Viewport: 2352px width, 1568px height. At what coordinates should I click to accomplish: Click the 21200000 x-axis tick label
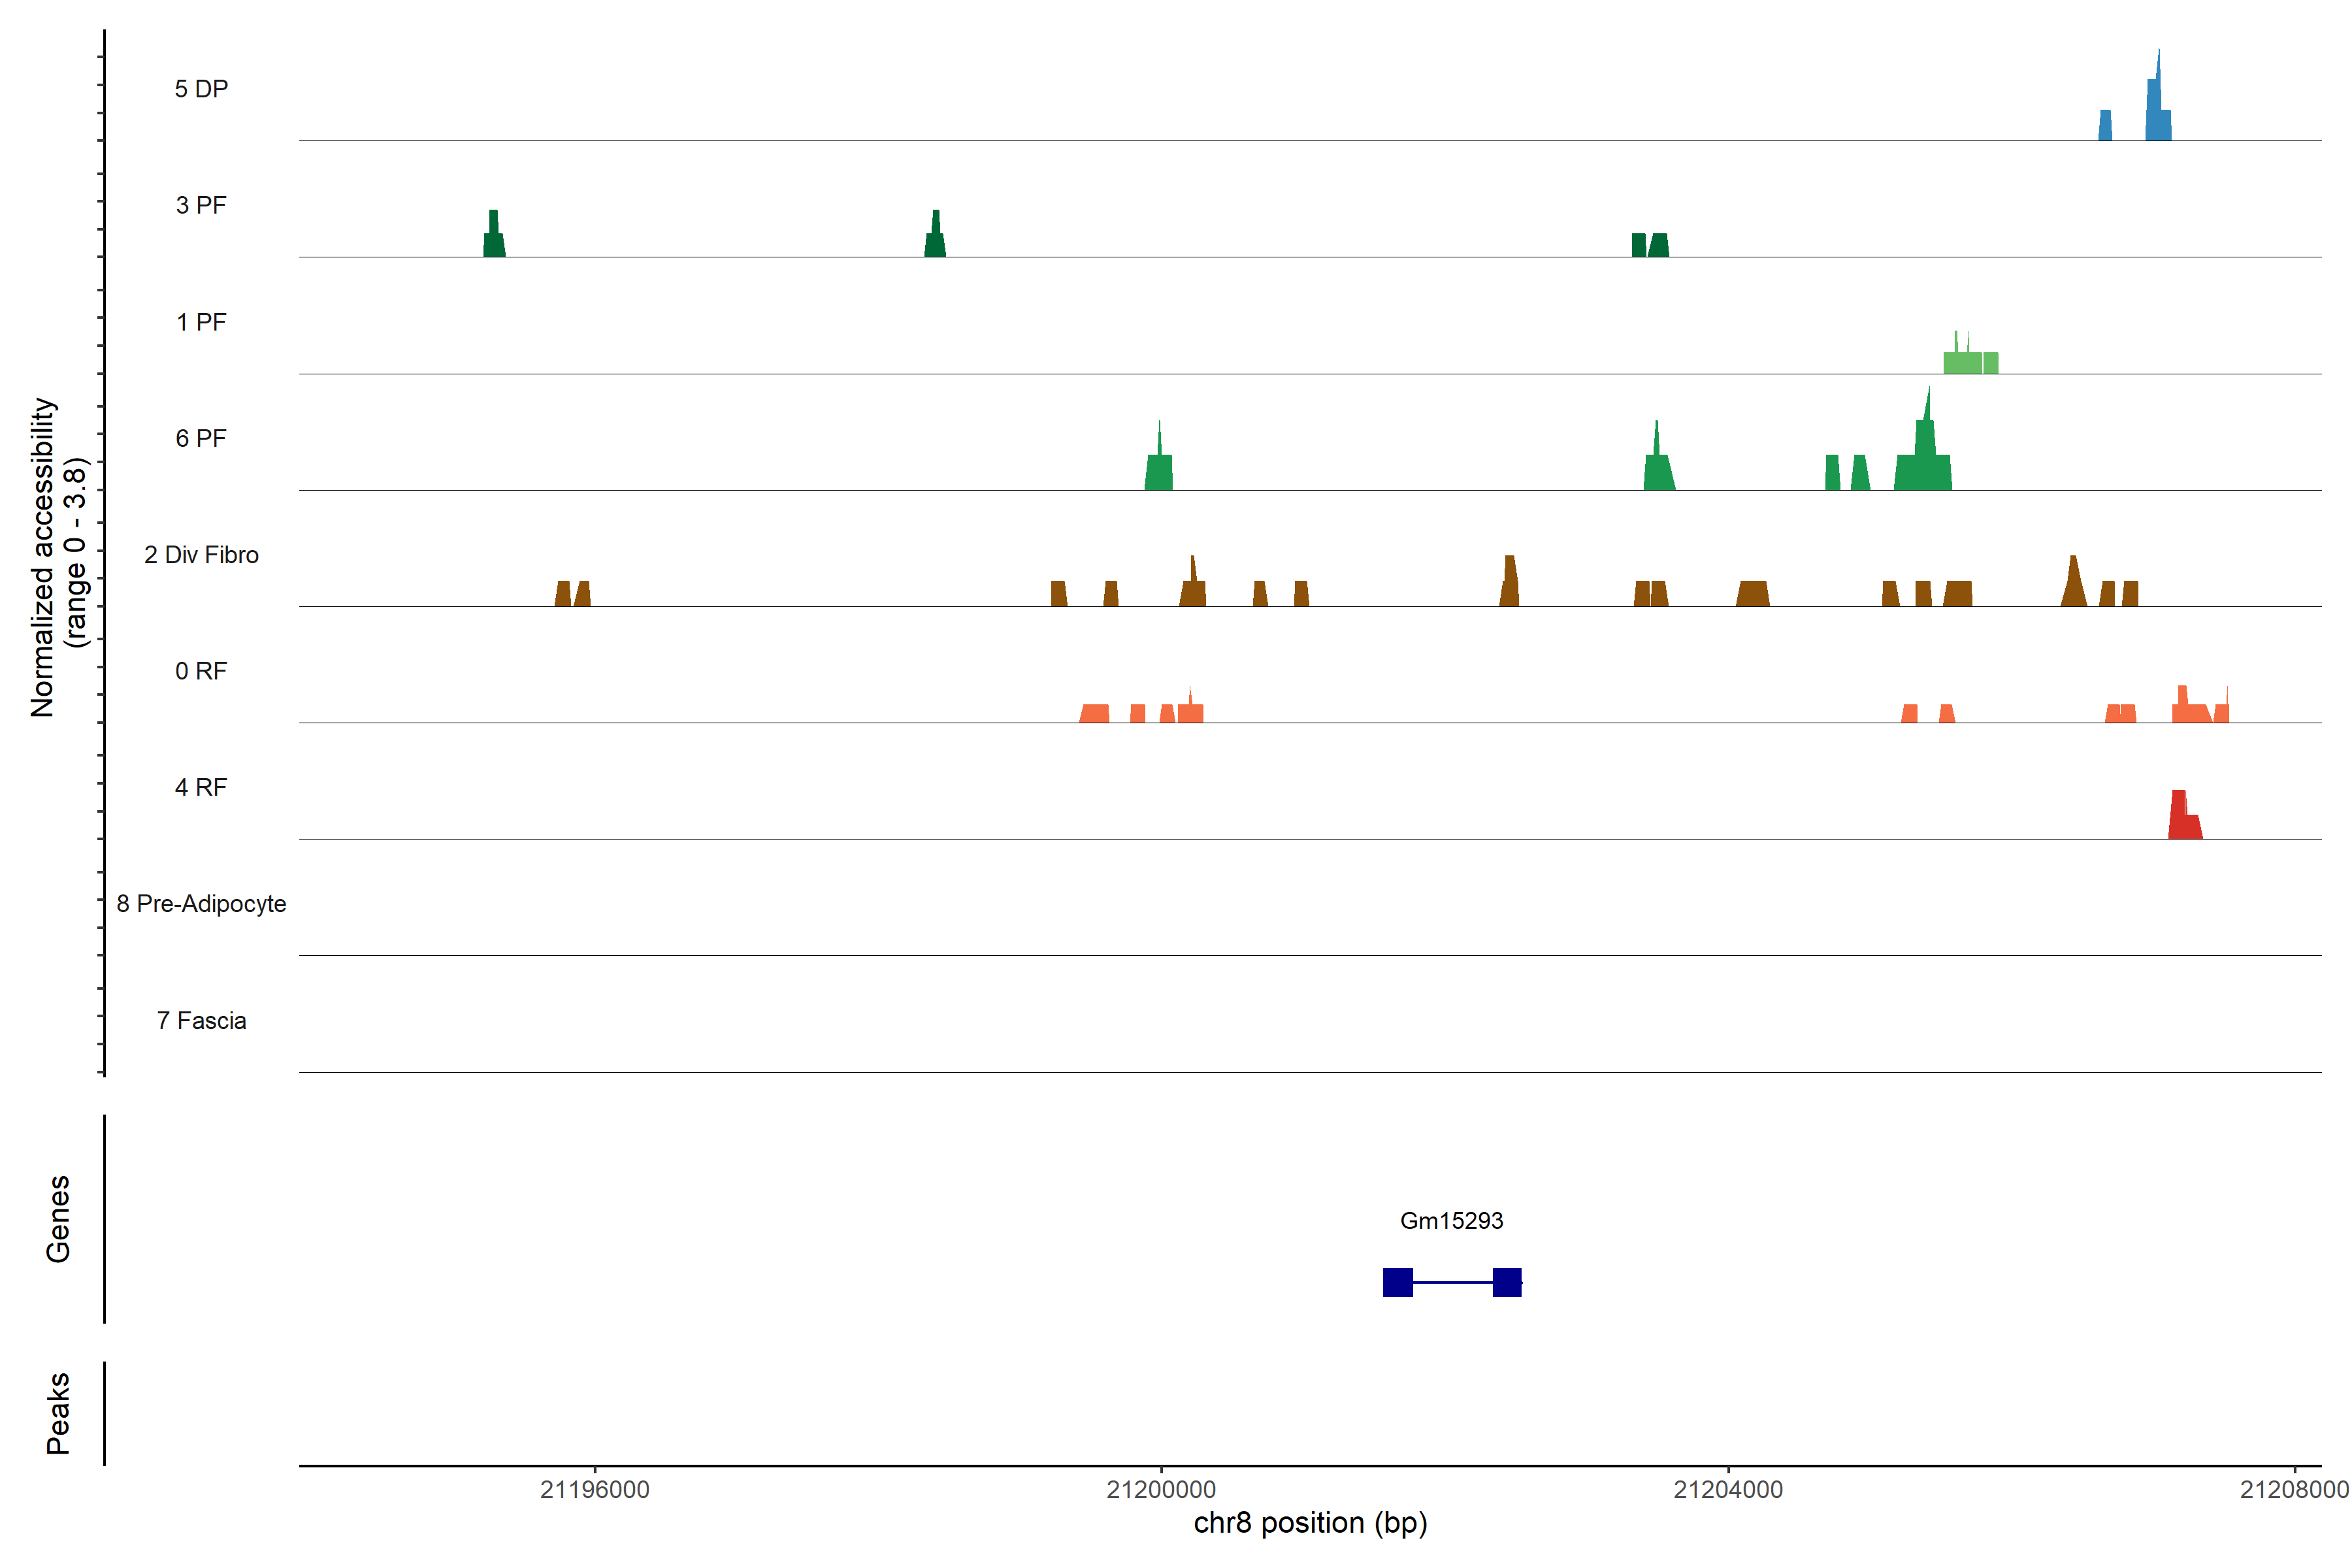1161,1489
